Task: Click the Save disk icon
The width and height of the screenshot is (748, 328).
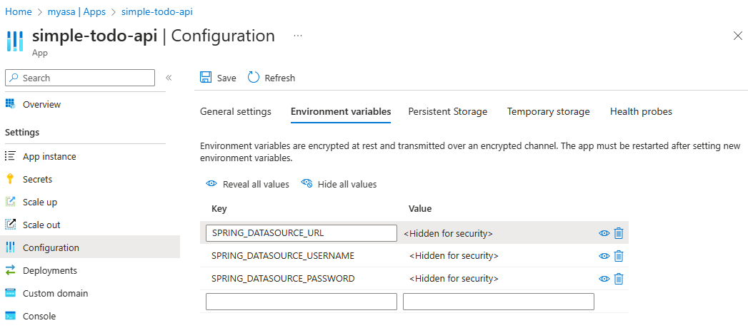Action: pyautogui.click(x=206, y=78)
